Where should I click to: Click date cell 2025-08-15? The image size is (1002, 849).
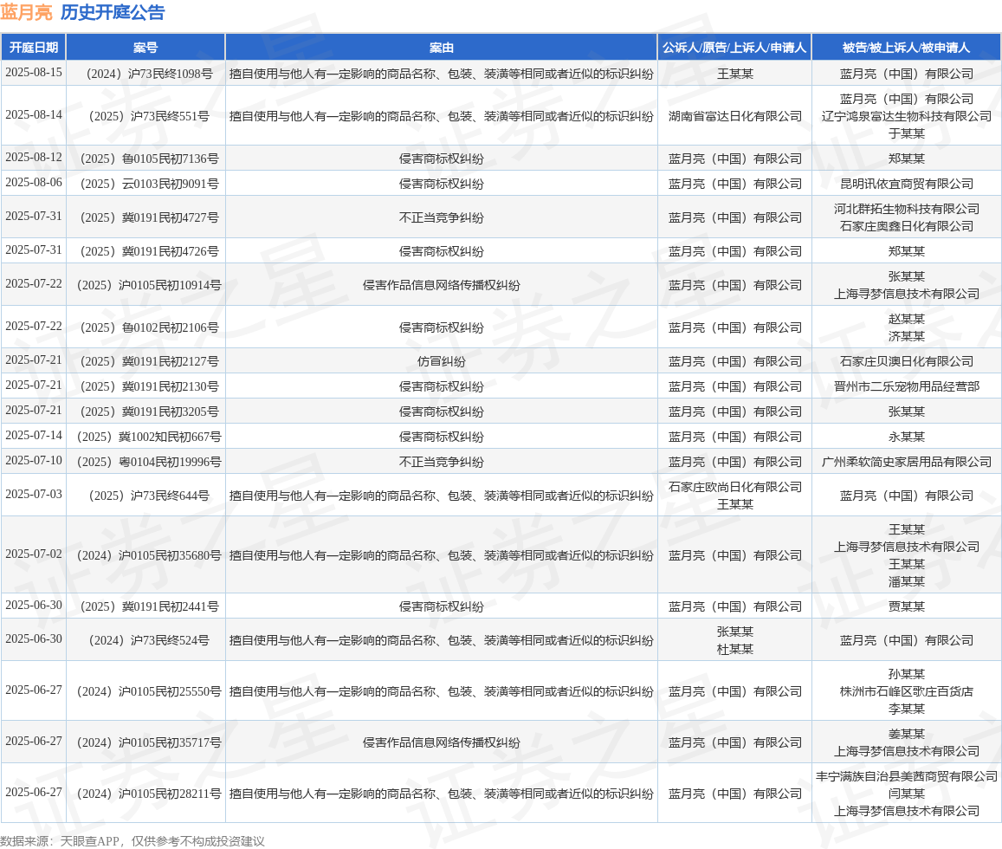point(33,72)
